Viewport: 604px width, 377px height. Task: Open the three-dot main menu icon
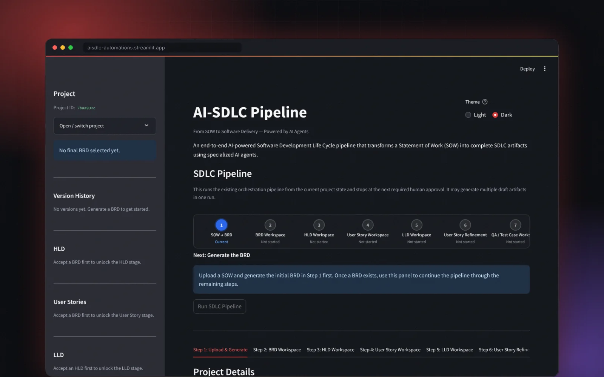(544, 69)
